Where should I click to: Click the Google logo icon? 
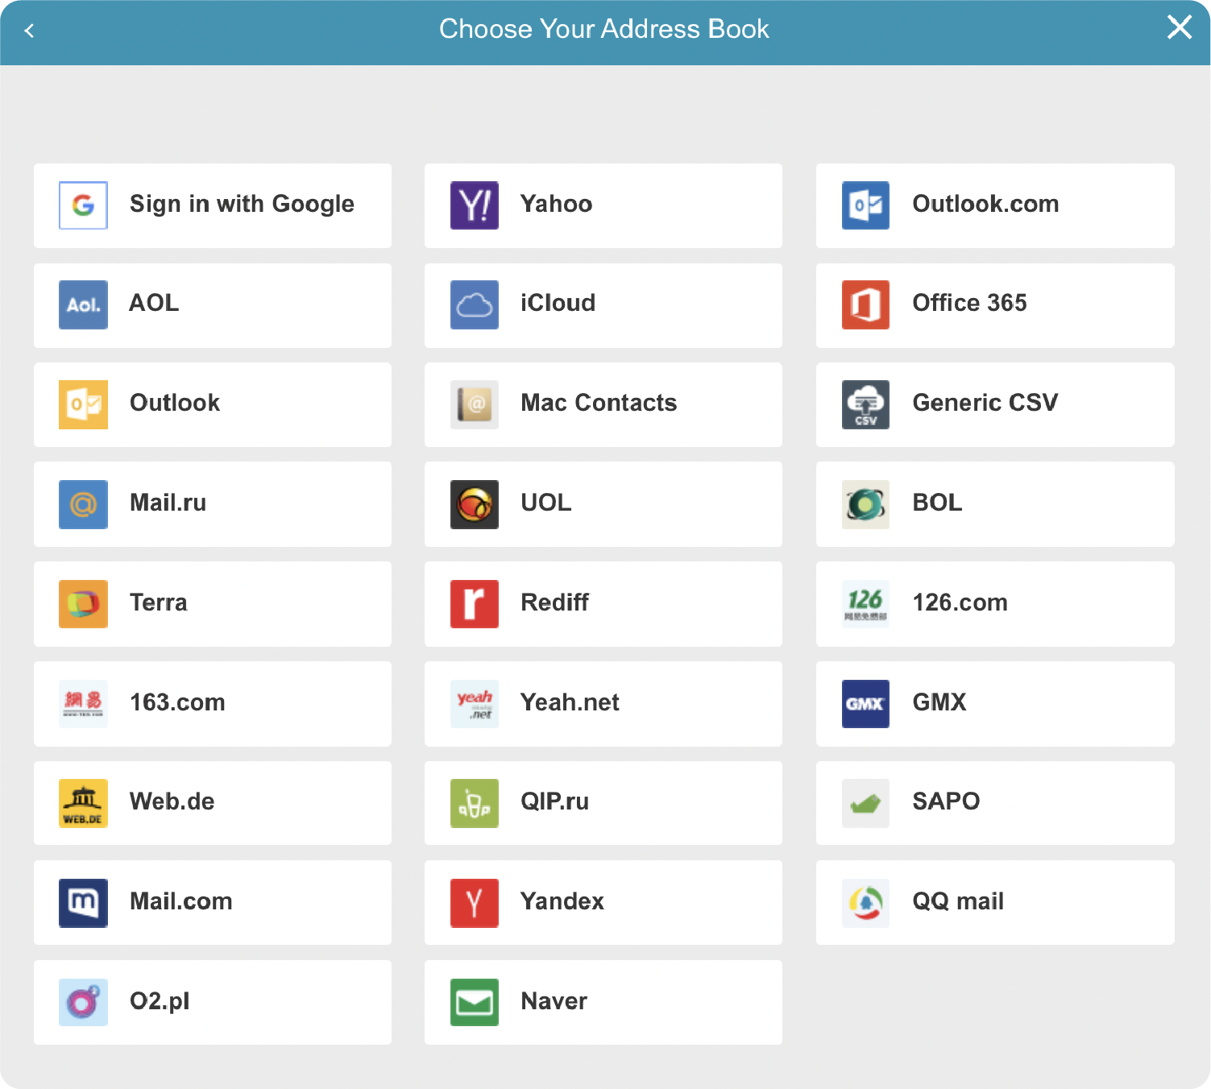tap(83, 205)
